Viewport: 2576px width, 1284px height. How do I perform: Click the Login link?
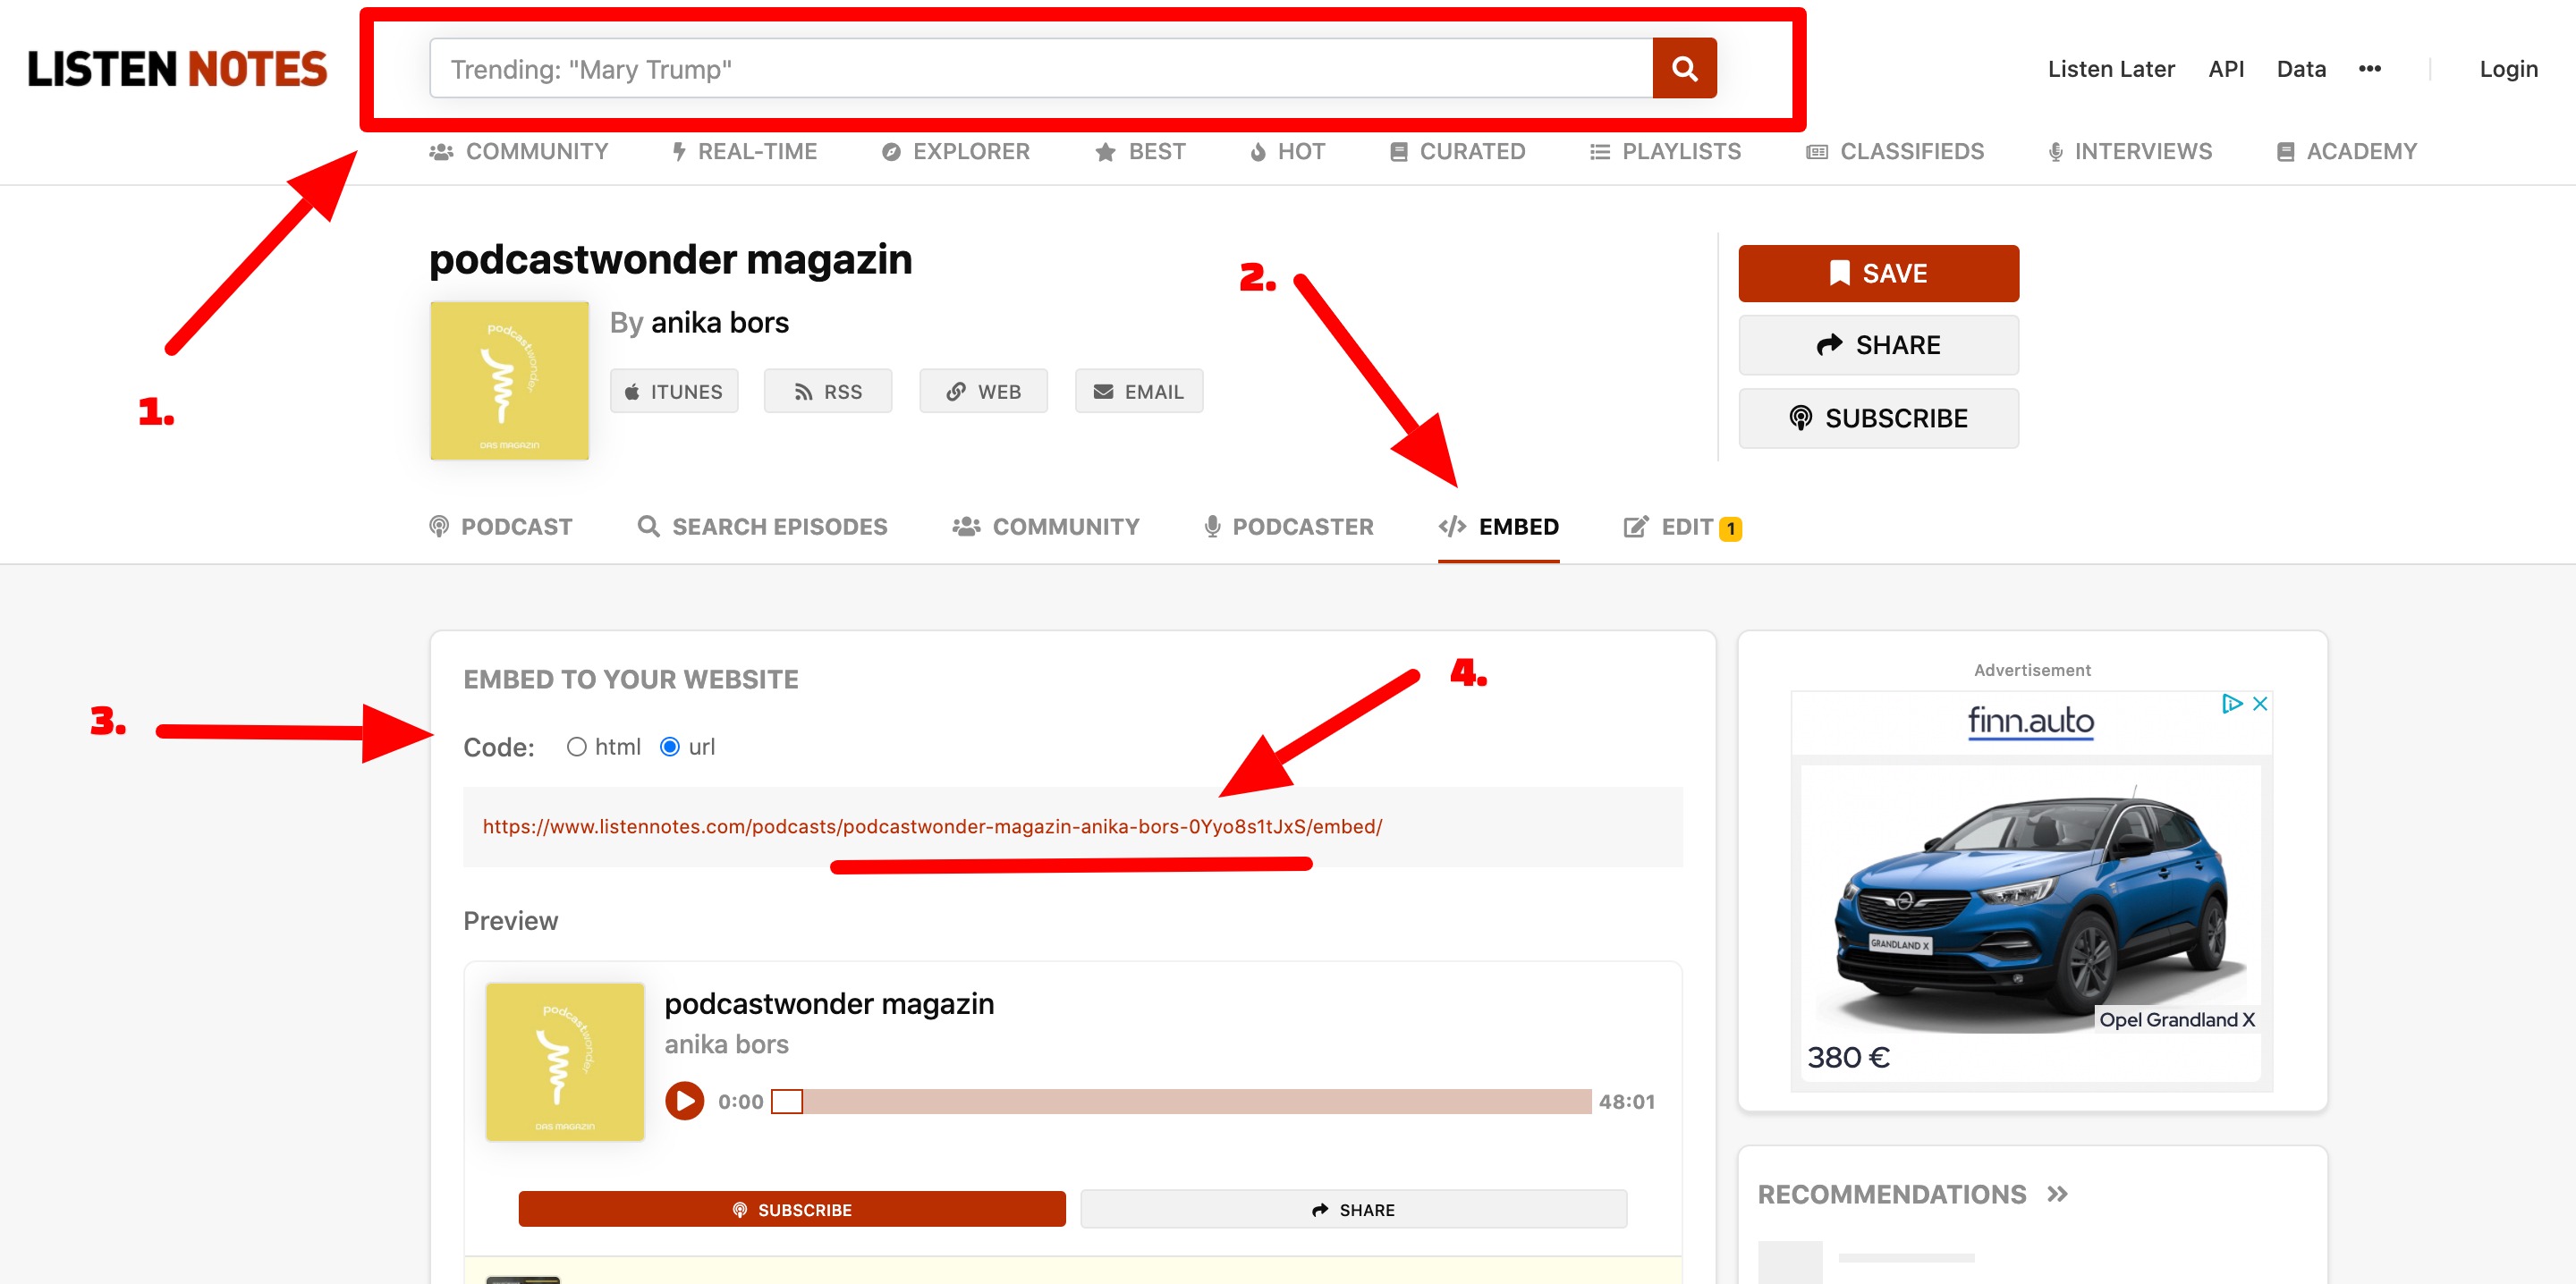[2508, 69]
